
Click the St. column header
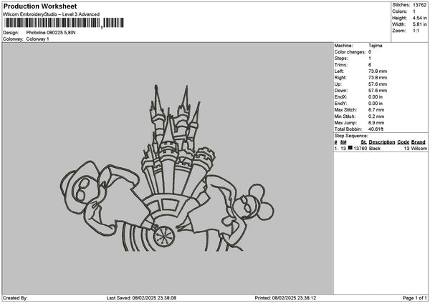pos(363,142)
